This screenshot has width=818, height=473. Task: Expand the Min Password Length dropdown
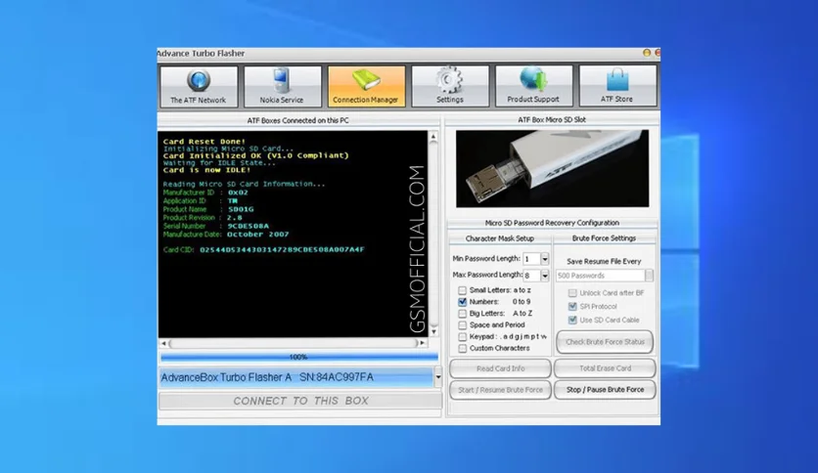pyautogui.click(x=545, y=259)
